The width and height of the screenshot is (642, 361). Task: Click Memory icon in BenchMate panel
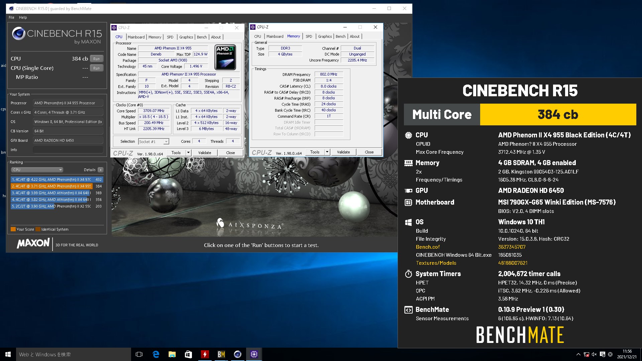click(408, 163)
